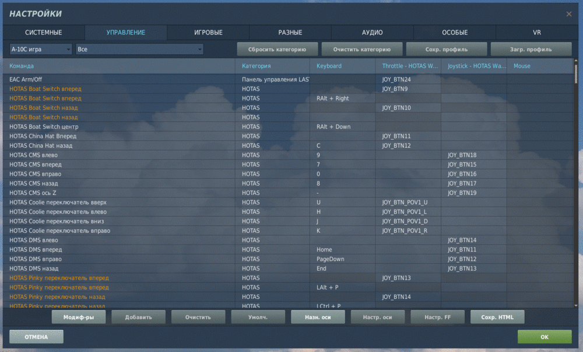Click the JOY_BTN_POV1_R throttle binding cell

408,231
